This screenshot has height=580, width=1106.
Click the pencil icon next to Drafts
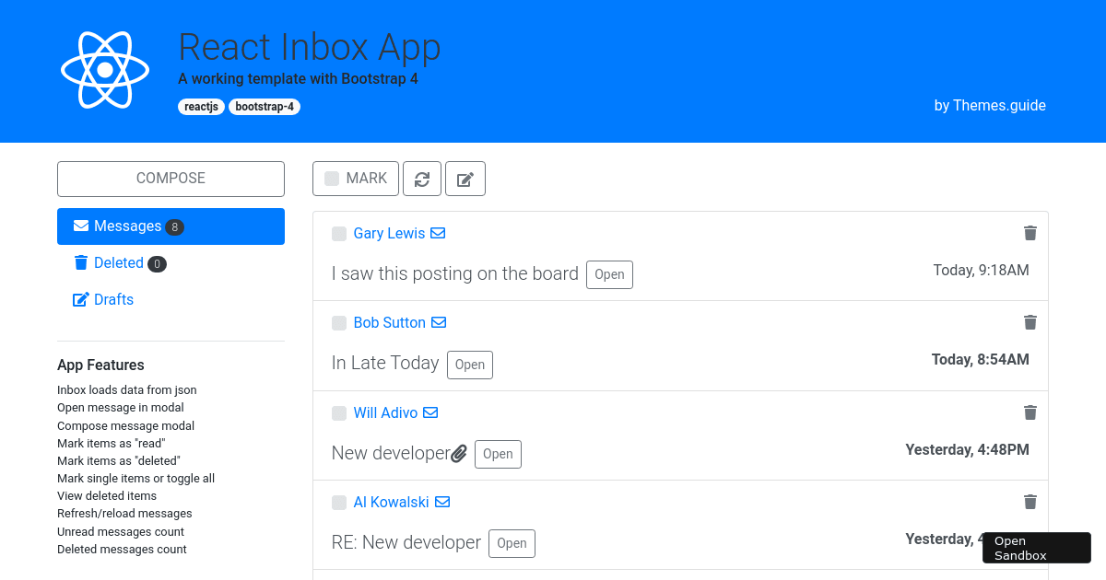coord(80,298)
